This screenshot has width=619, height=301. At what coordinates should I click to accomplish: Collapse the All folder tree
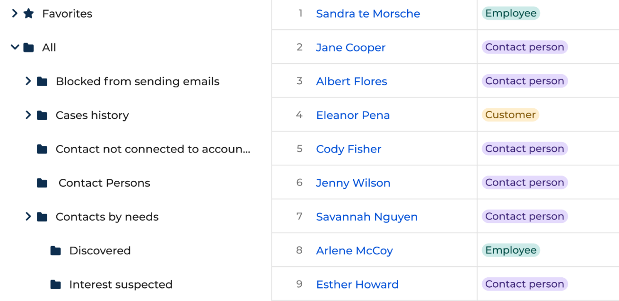(x=15, y=47)
